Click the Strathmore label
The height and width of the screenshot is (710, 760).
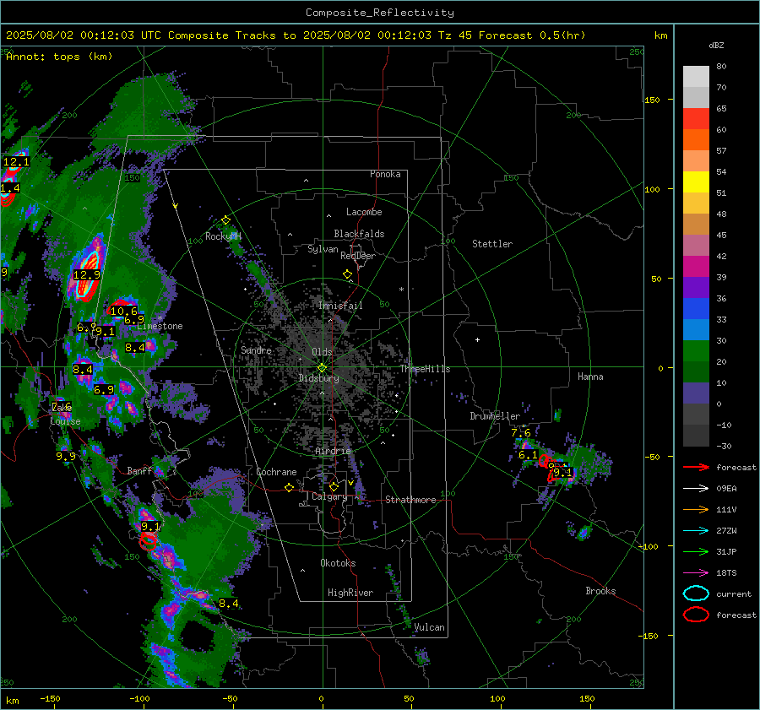click(410, 500)
